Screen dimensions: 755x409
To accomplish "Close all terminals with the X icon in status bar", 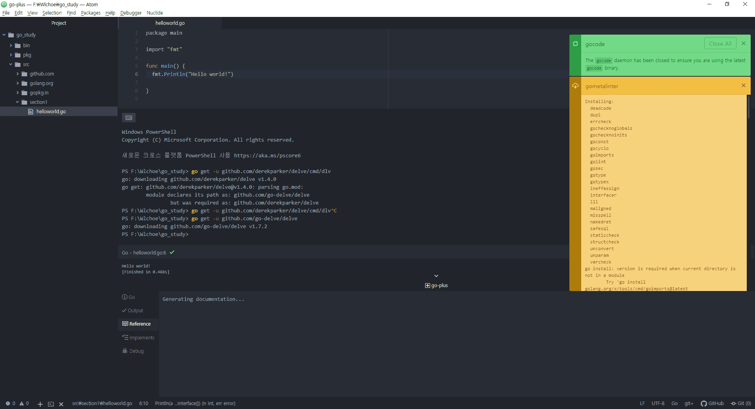I will [61, 404].
